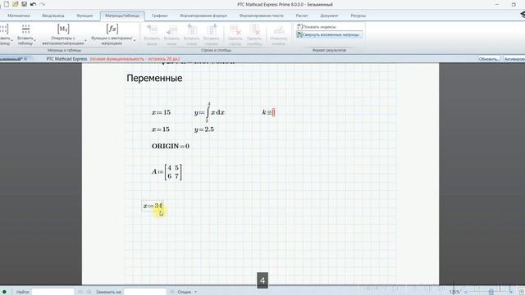This screenshot has height=295, width=525.
Task: Open the Документ ribbon tab
Action: pyautogui.click(x=329, y=16)
